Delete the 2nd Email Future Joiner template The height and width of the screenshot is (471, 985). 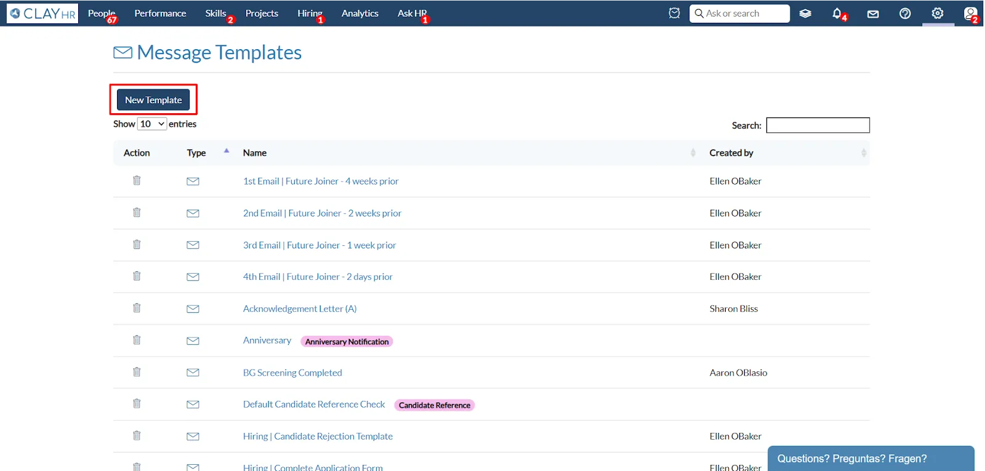[x=137, y=212]
